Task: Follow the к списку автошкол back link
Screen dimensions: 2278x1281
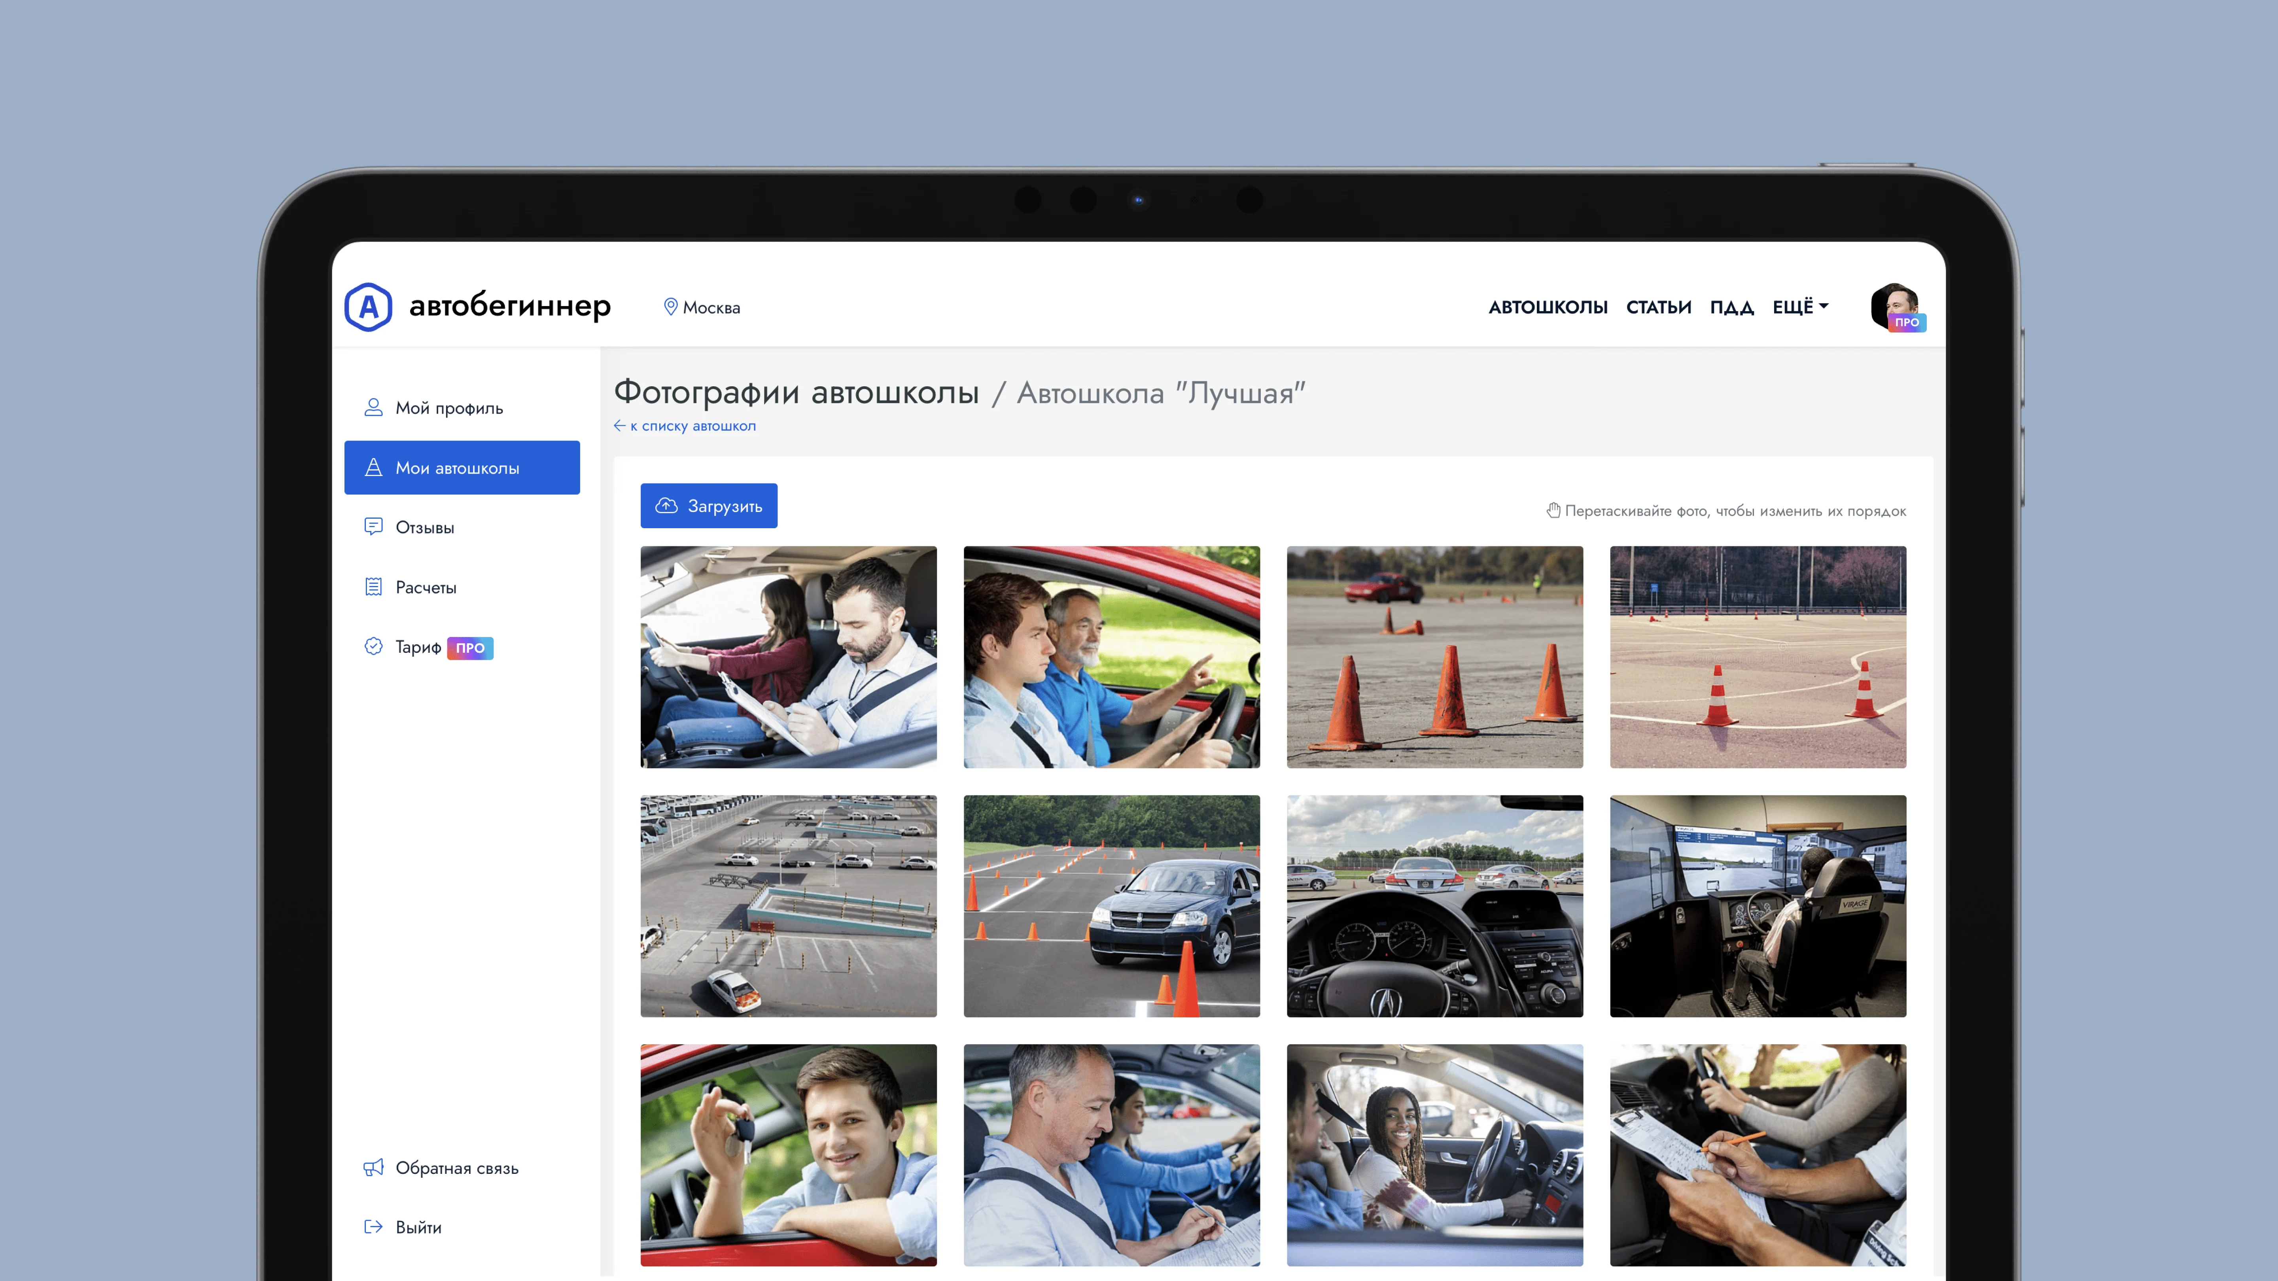Action: [x=685, y=426]
